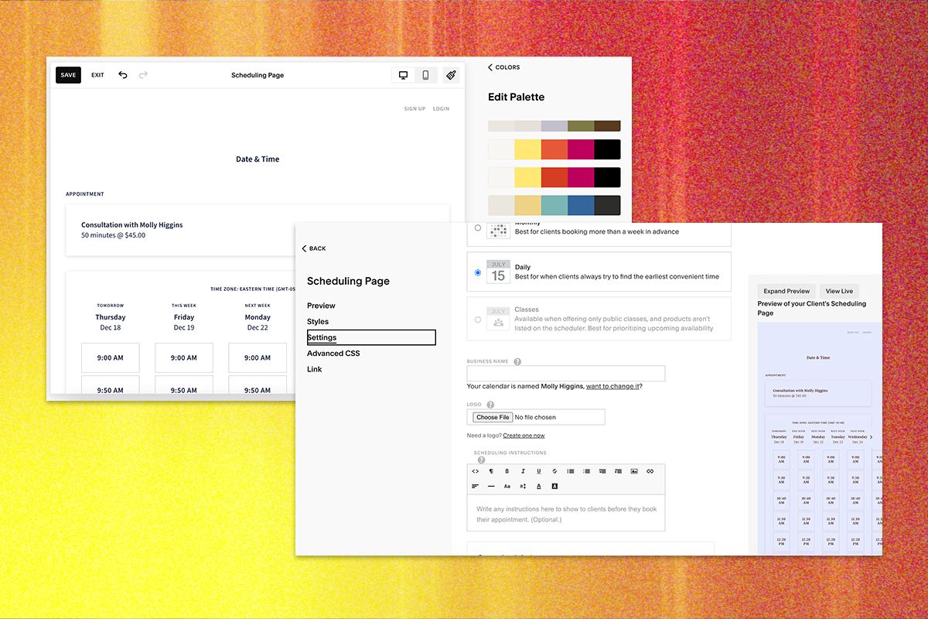Toggle italic formatting in the instructions editor
The image size is (928, 619).
pyautogui.click(x=523, y=470)
